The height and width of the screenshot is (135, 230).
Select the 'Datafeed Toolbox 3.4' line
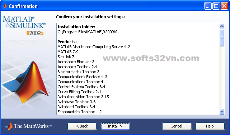76,107
